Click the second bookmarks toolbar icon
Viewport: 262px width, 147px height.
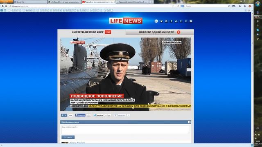coord(5,10)
